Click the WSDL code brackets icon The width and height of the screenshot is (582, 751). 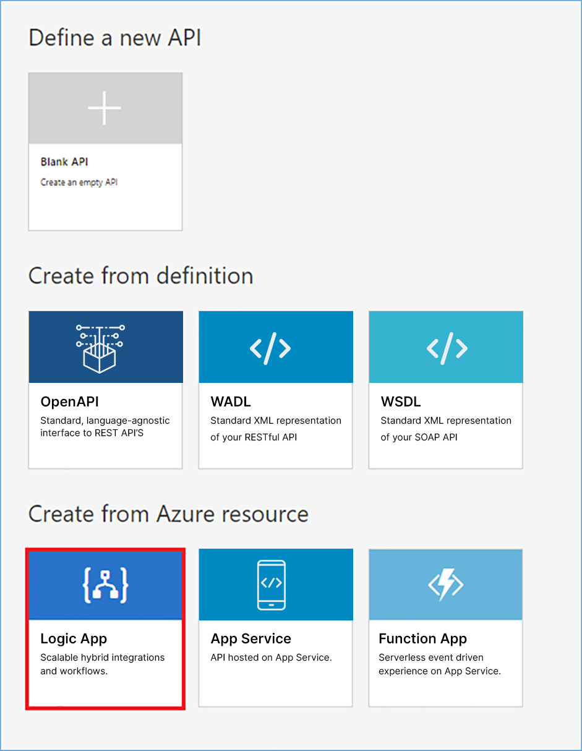click(447, 348)
